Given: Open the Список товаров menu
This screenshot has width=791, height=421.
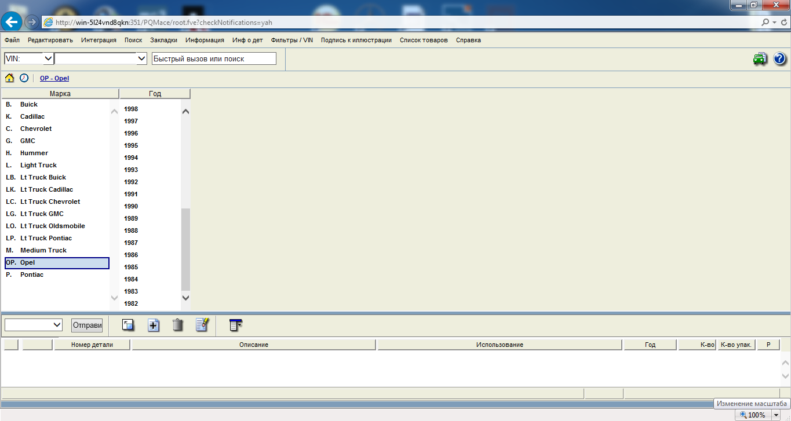Looking at the screenshot, I should pos(424,40).
